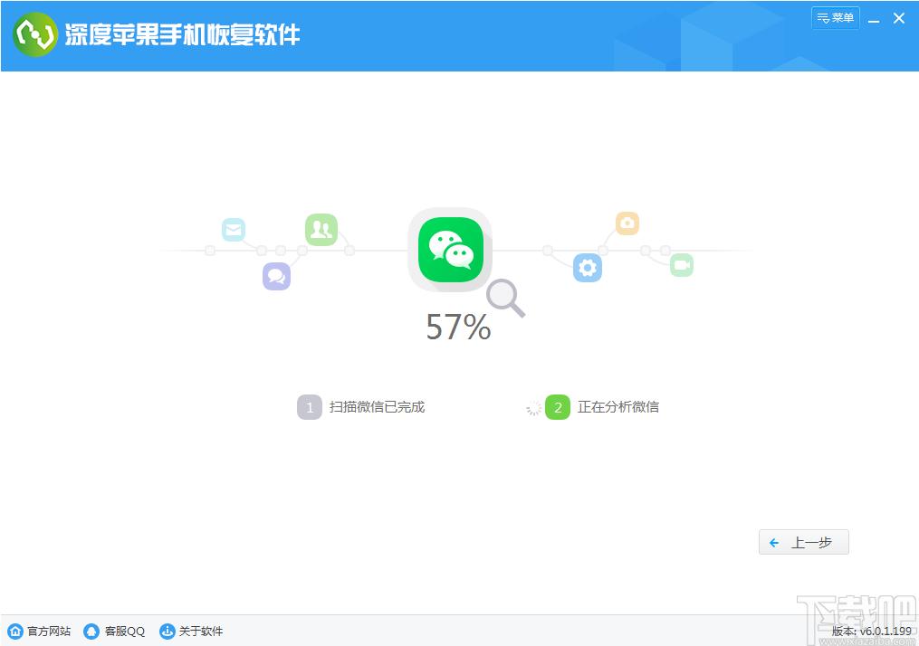This screenshot has width=919, height=646.
Task: Click the 57% progress text
Action: (458, 327)
